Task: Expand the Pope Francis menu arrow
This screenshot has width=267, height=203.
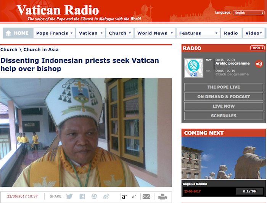Action: [x=72, y=33]
